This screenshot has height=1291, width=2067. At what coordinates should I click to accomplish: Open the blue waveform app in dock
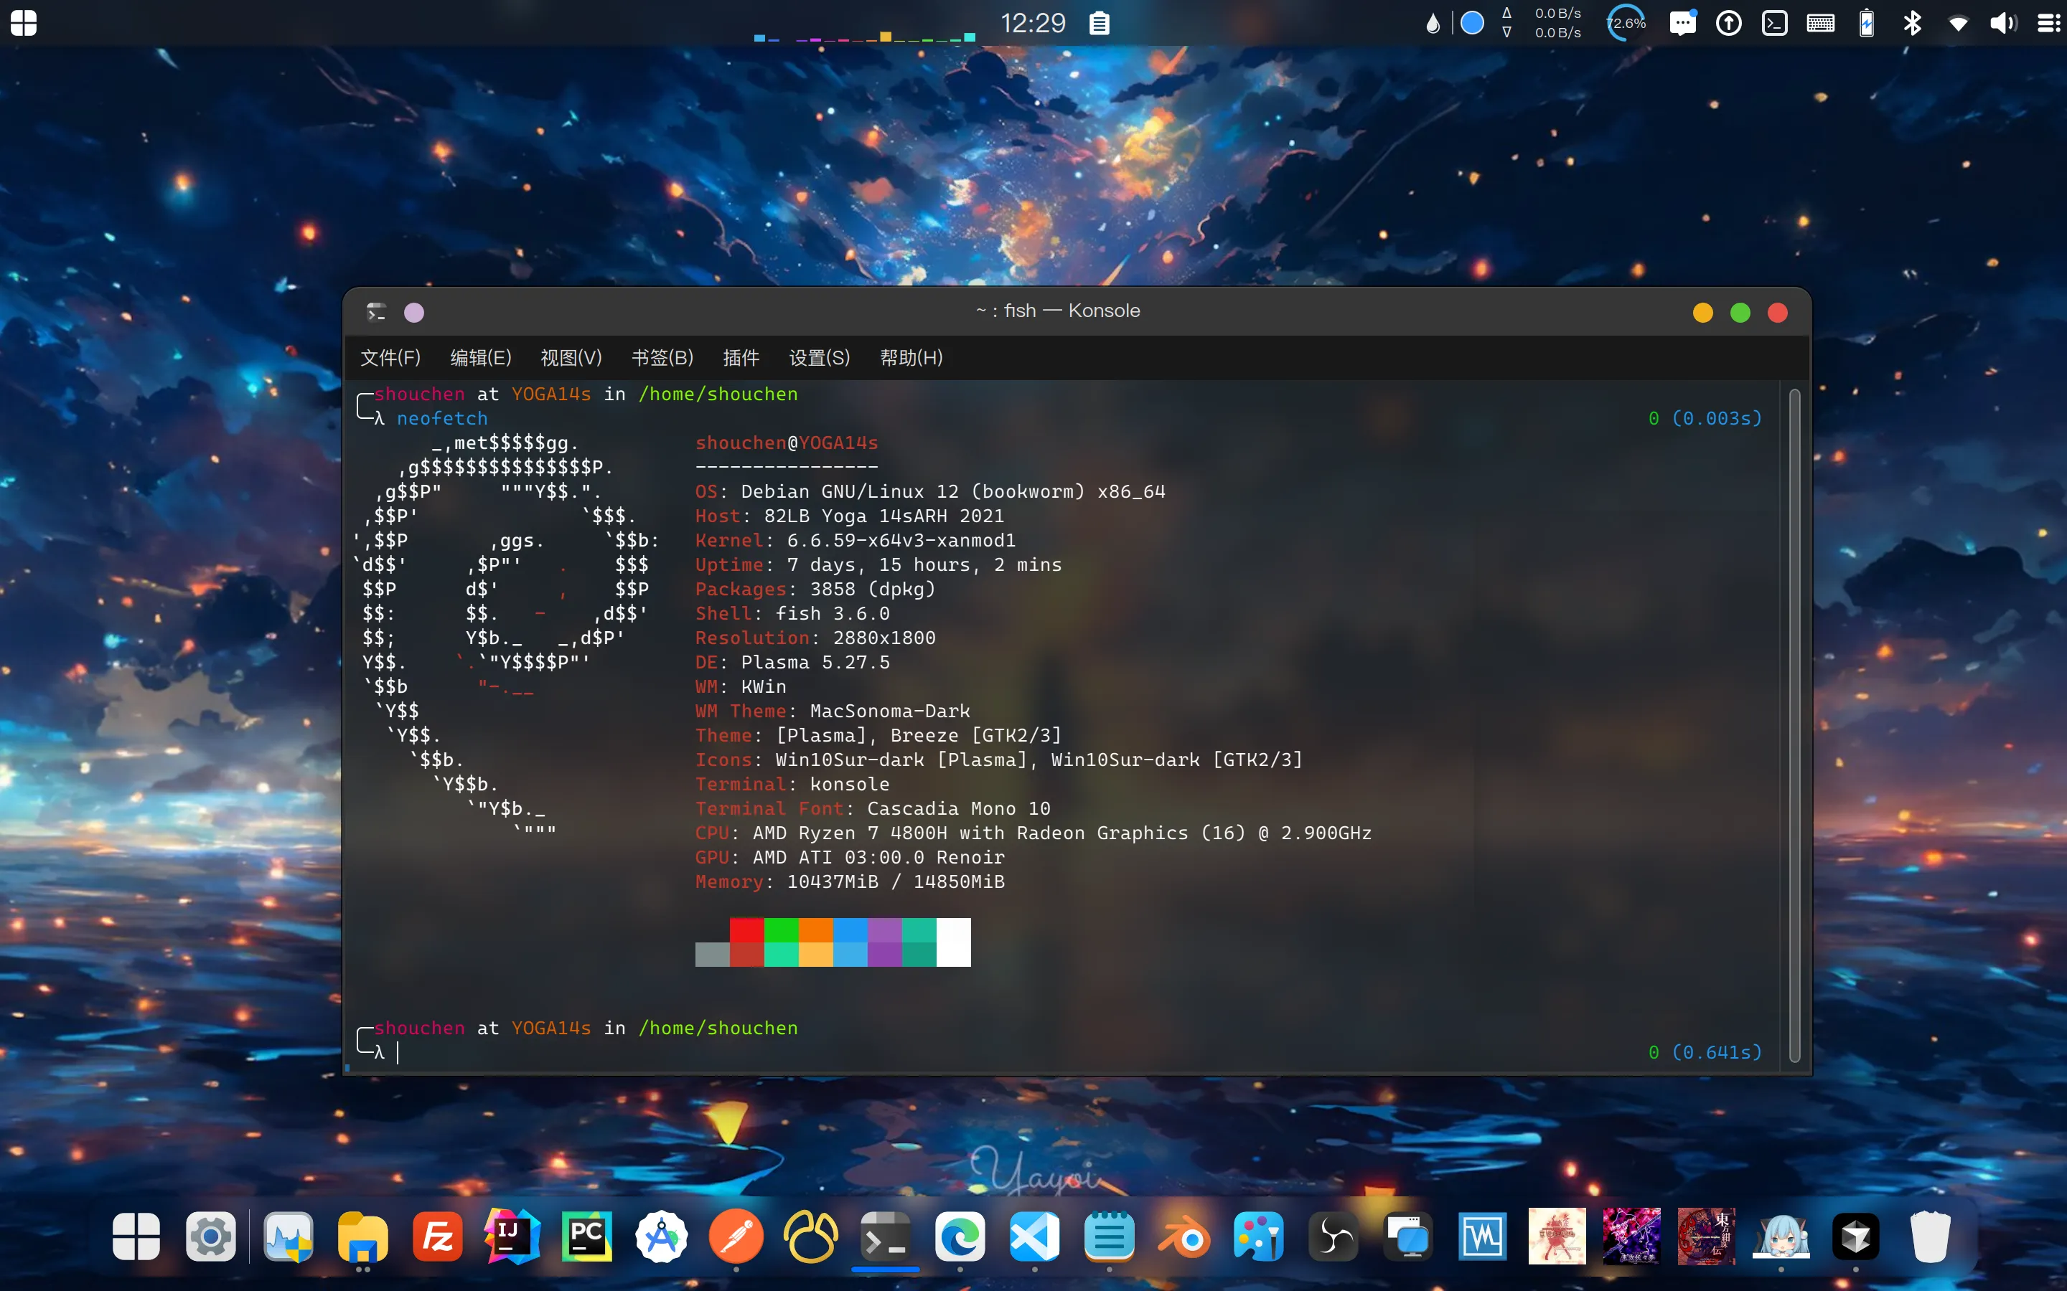click(x=1482, y=1236)
